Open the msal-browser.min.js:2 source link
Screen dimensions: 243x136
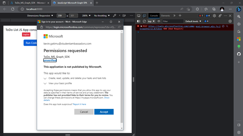[208, 26]
